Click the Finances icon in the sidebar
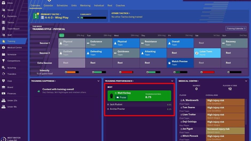251x141 pixels. point(3,93)
